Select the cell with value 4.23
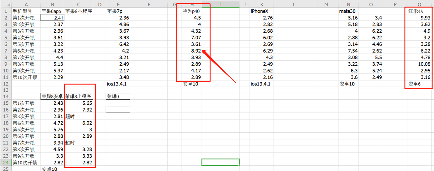The image size is (434, 171). (x=52, y=51)
